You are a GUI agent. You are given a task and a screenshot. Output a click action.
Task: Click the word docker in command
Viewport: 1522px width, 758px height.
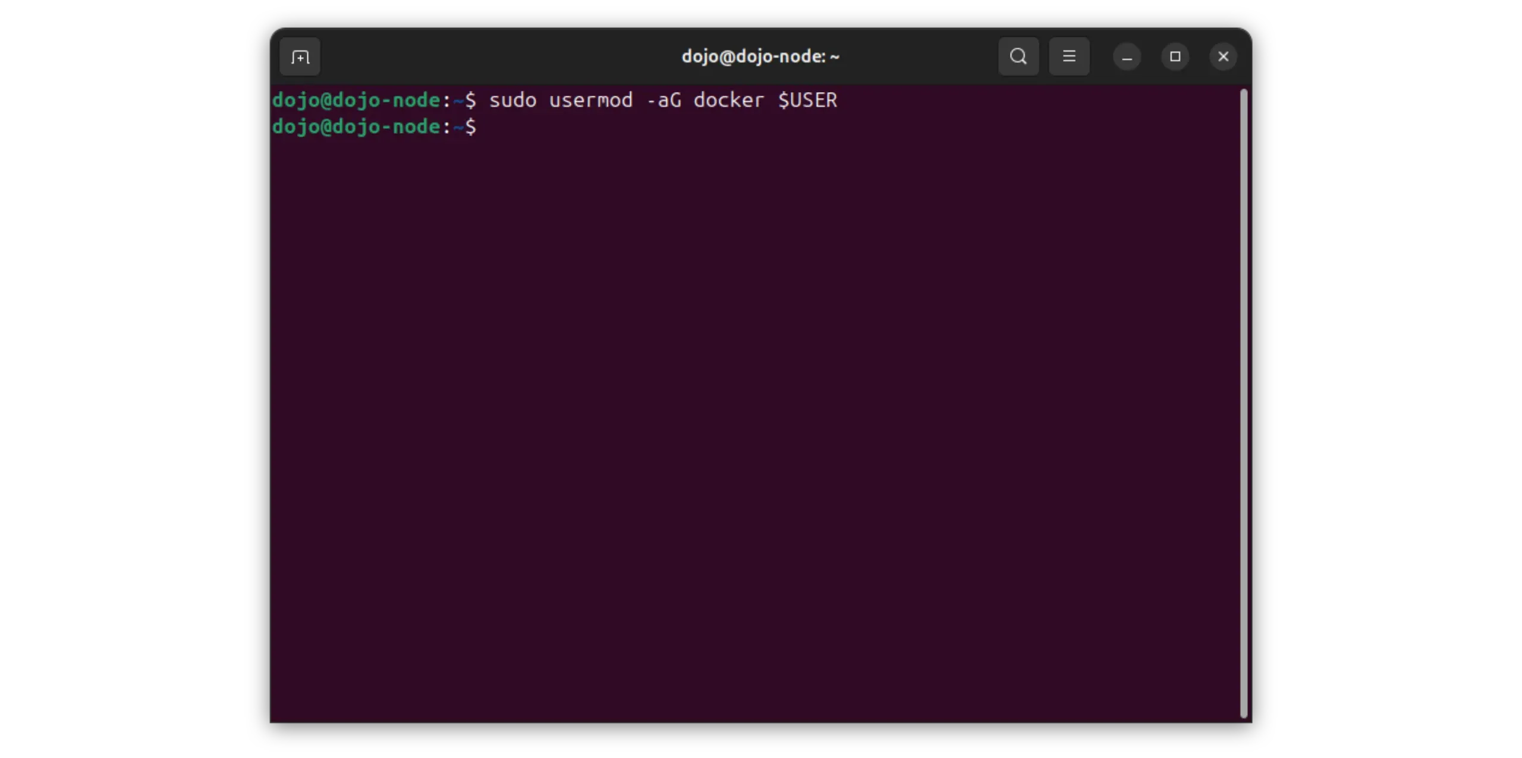coord(728,100)
